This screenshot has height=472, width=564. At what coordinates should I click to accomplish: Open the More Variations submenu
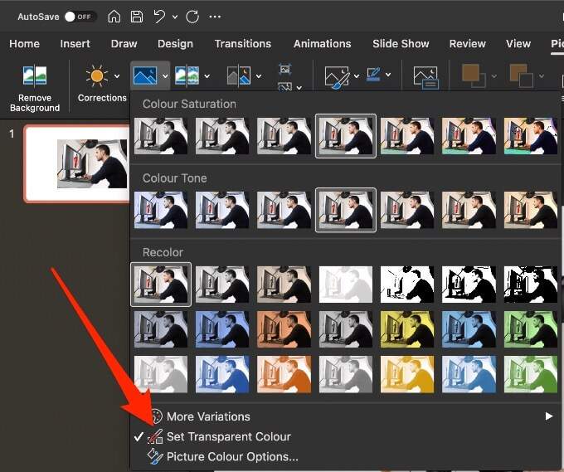pos(344,416)
